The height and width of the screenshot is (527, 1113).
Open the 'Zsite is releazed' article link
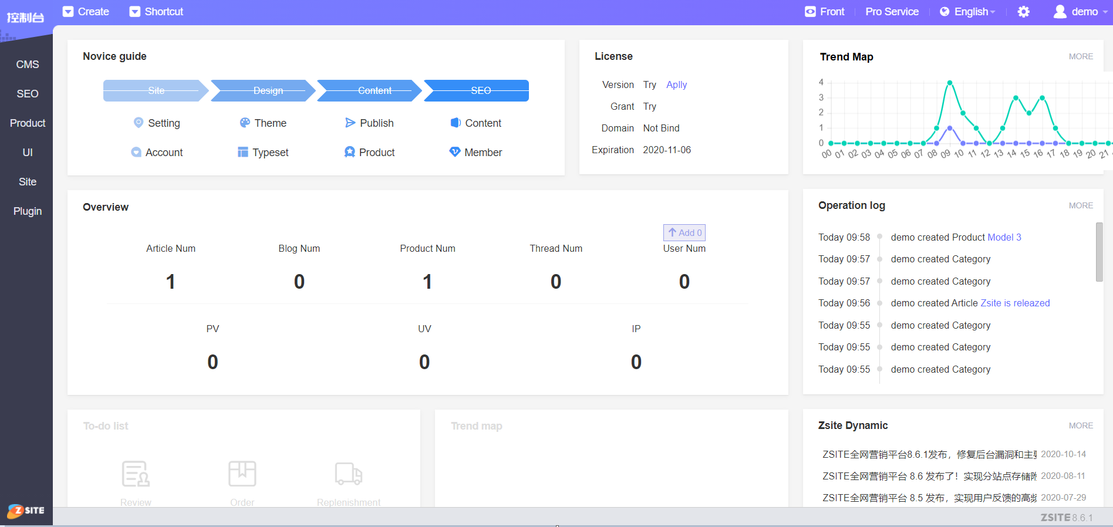pyautogui.click(x=1015, y=303)
